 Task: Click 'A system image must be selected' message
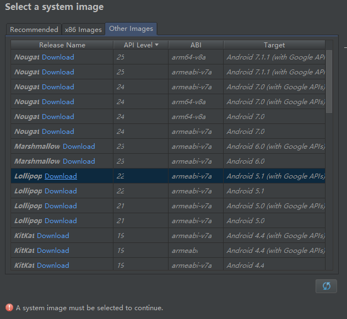[x=89, y=308]
